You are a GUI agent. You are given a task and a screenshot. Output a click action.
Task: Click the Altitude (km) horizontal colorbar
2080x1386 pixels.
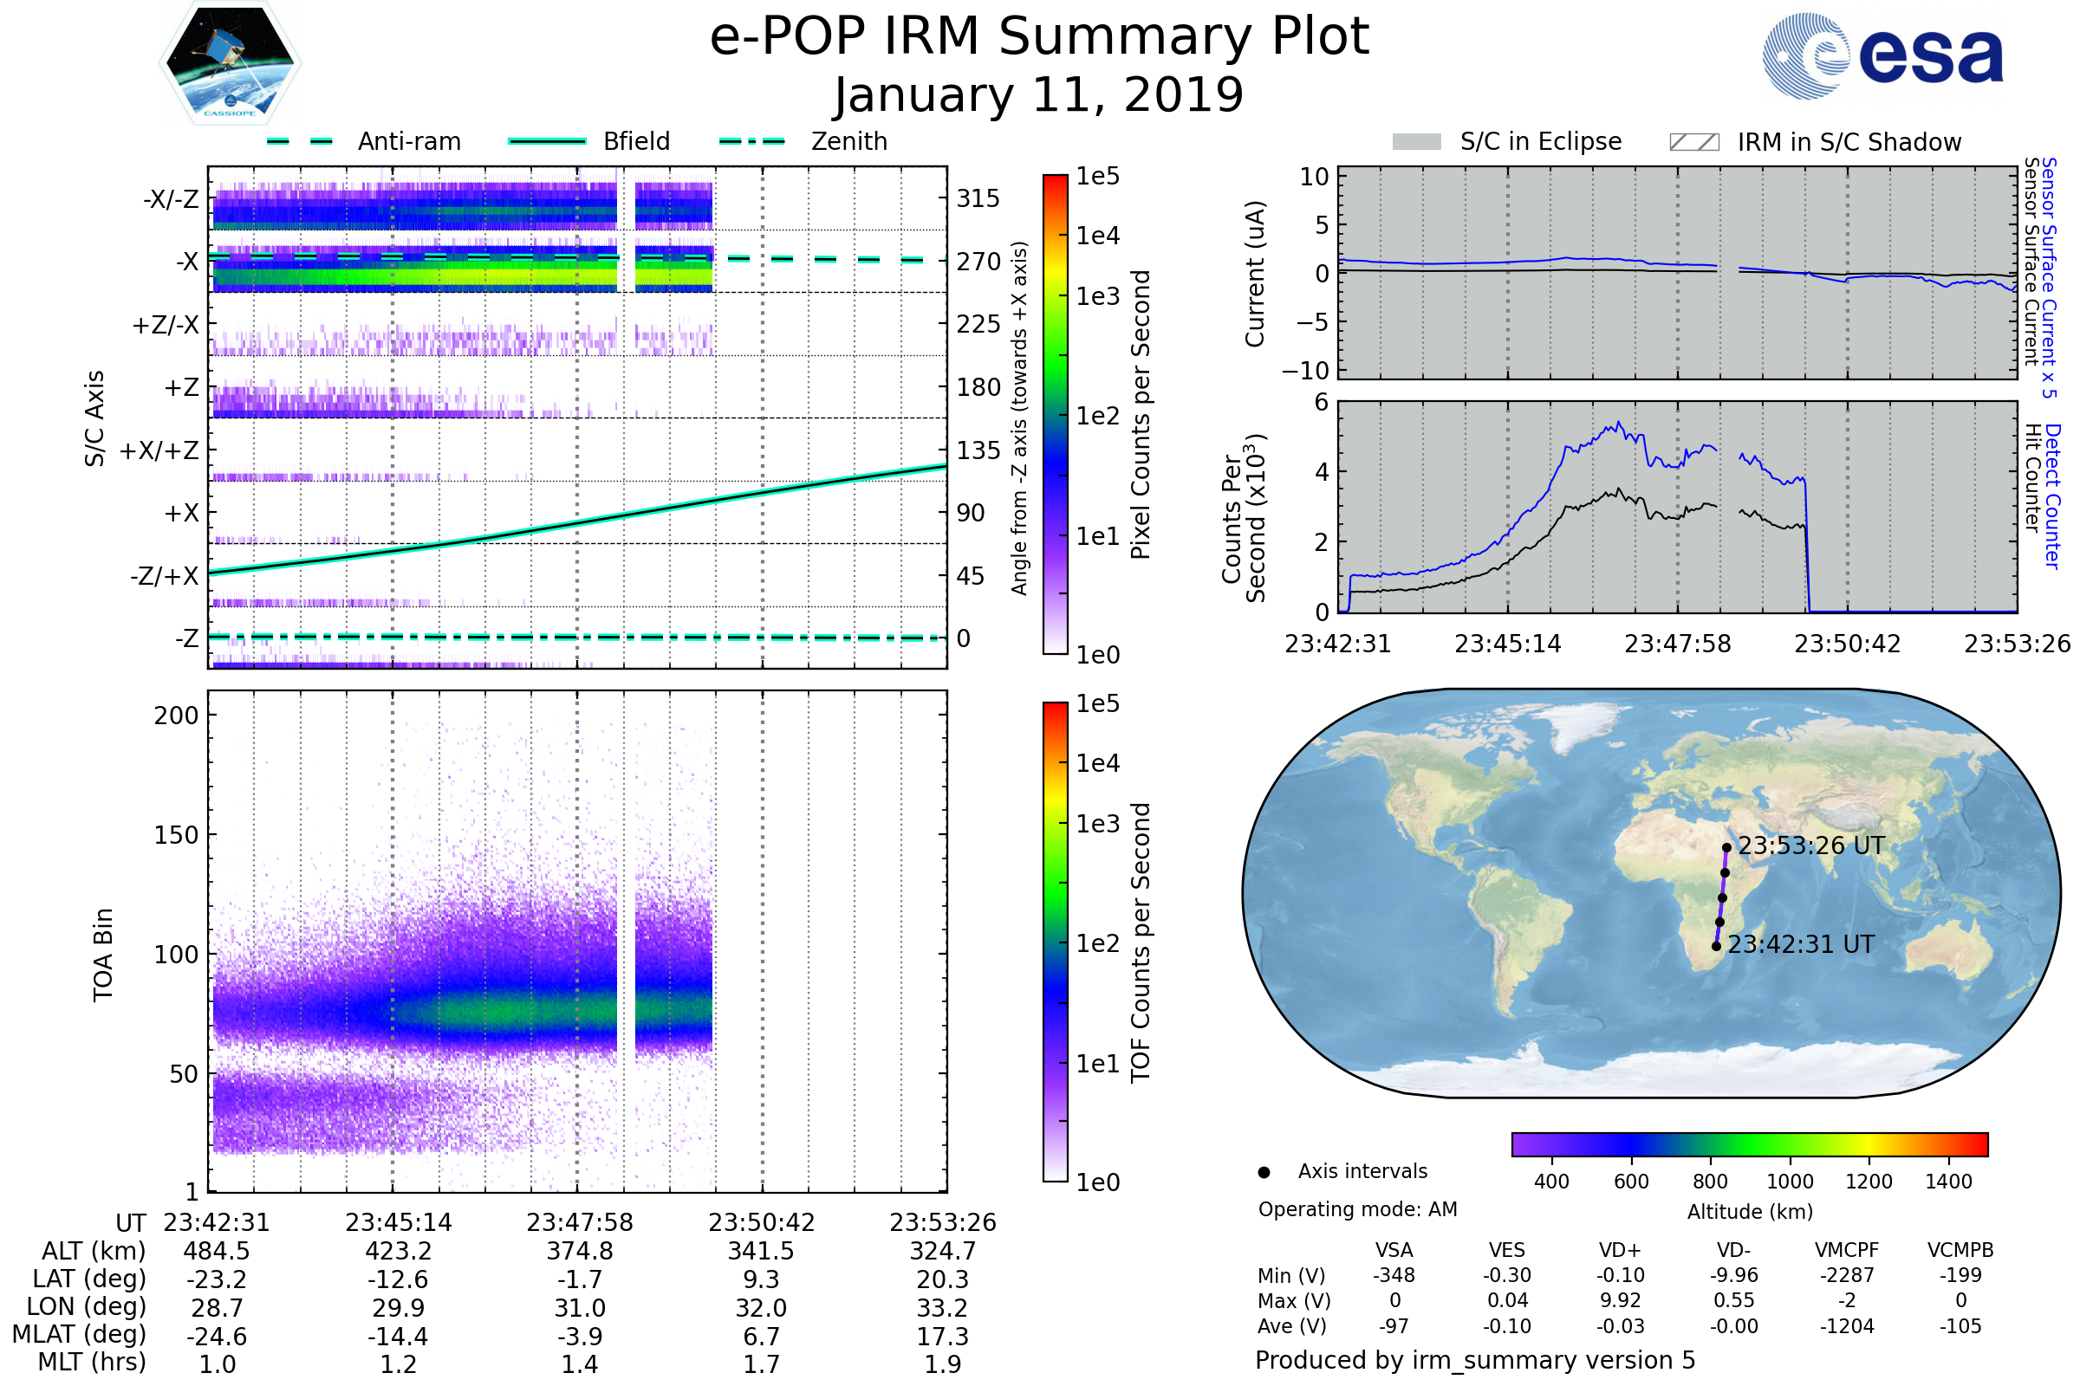click(x=1749, y=1144)
